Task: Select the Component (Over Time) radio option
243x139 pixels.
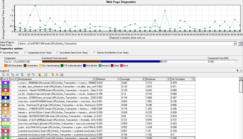Action: click(26, 52)
